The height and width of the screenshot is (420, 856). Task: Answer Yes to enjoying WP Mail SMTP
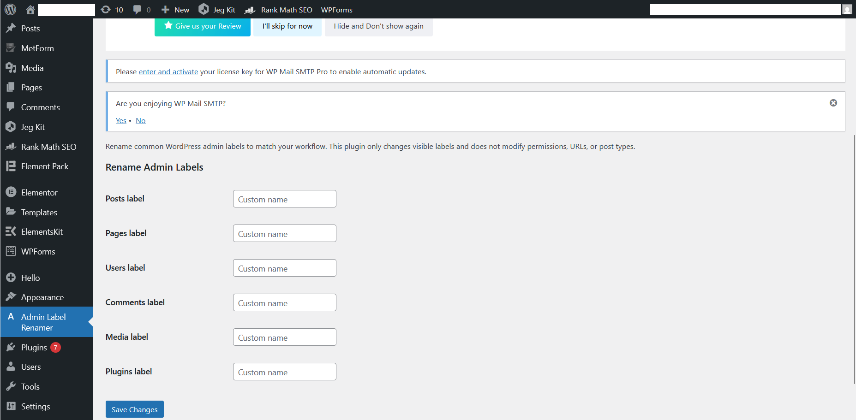(x=121, y=120)
